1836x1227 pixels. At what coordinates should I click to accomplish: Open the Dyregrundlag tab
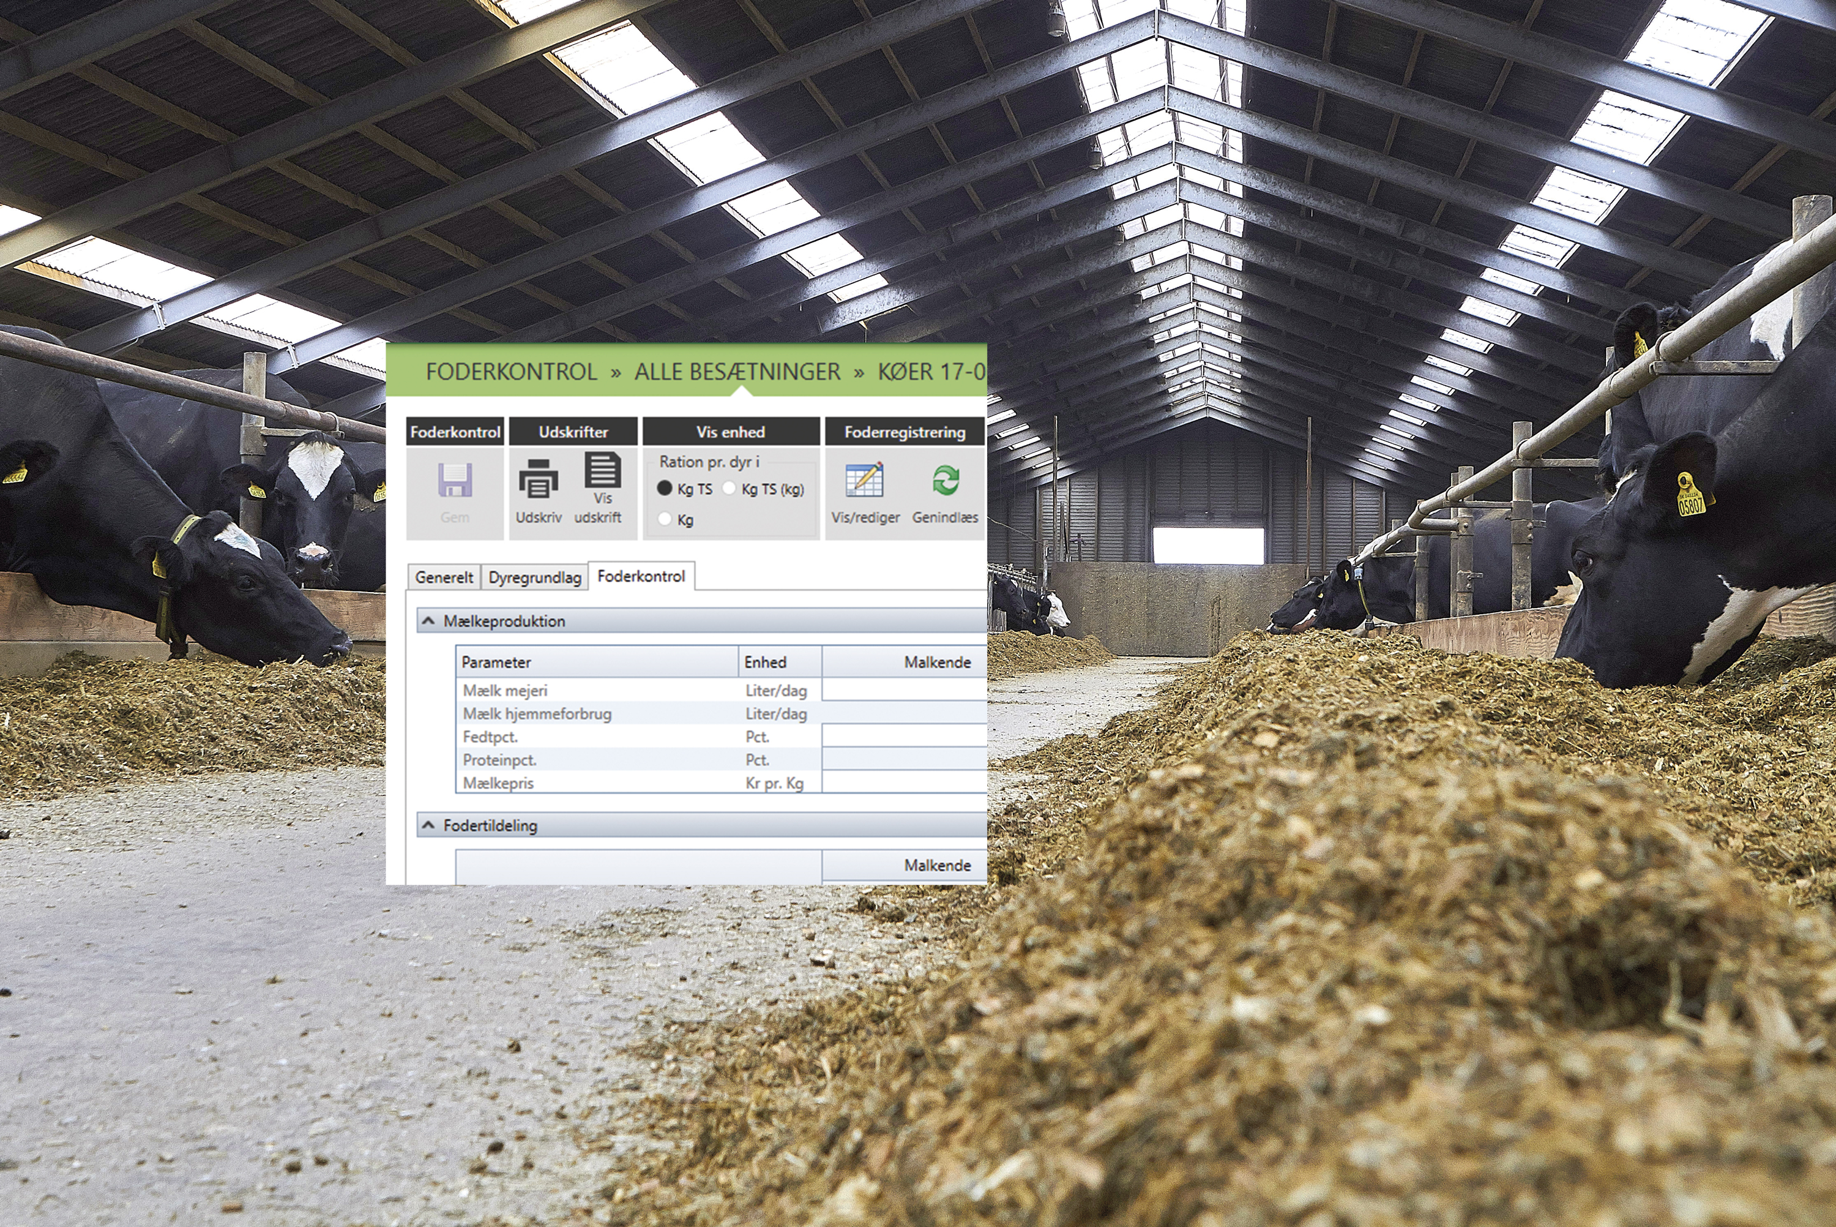(x=535, y=577)
